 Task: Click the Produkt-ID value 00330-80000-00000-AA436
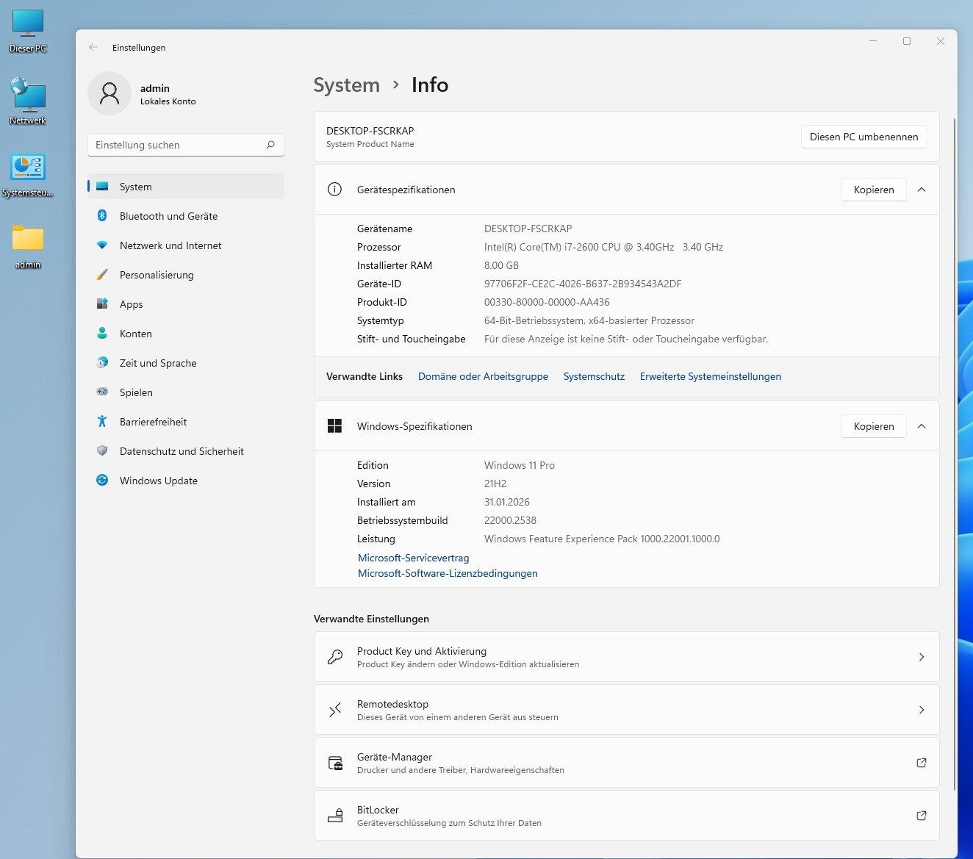547,302
